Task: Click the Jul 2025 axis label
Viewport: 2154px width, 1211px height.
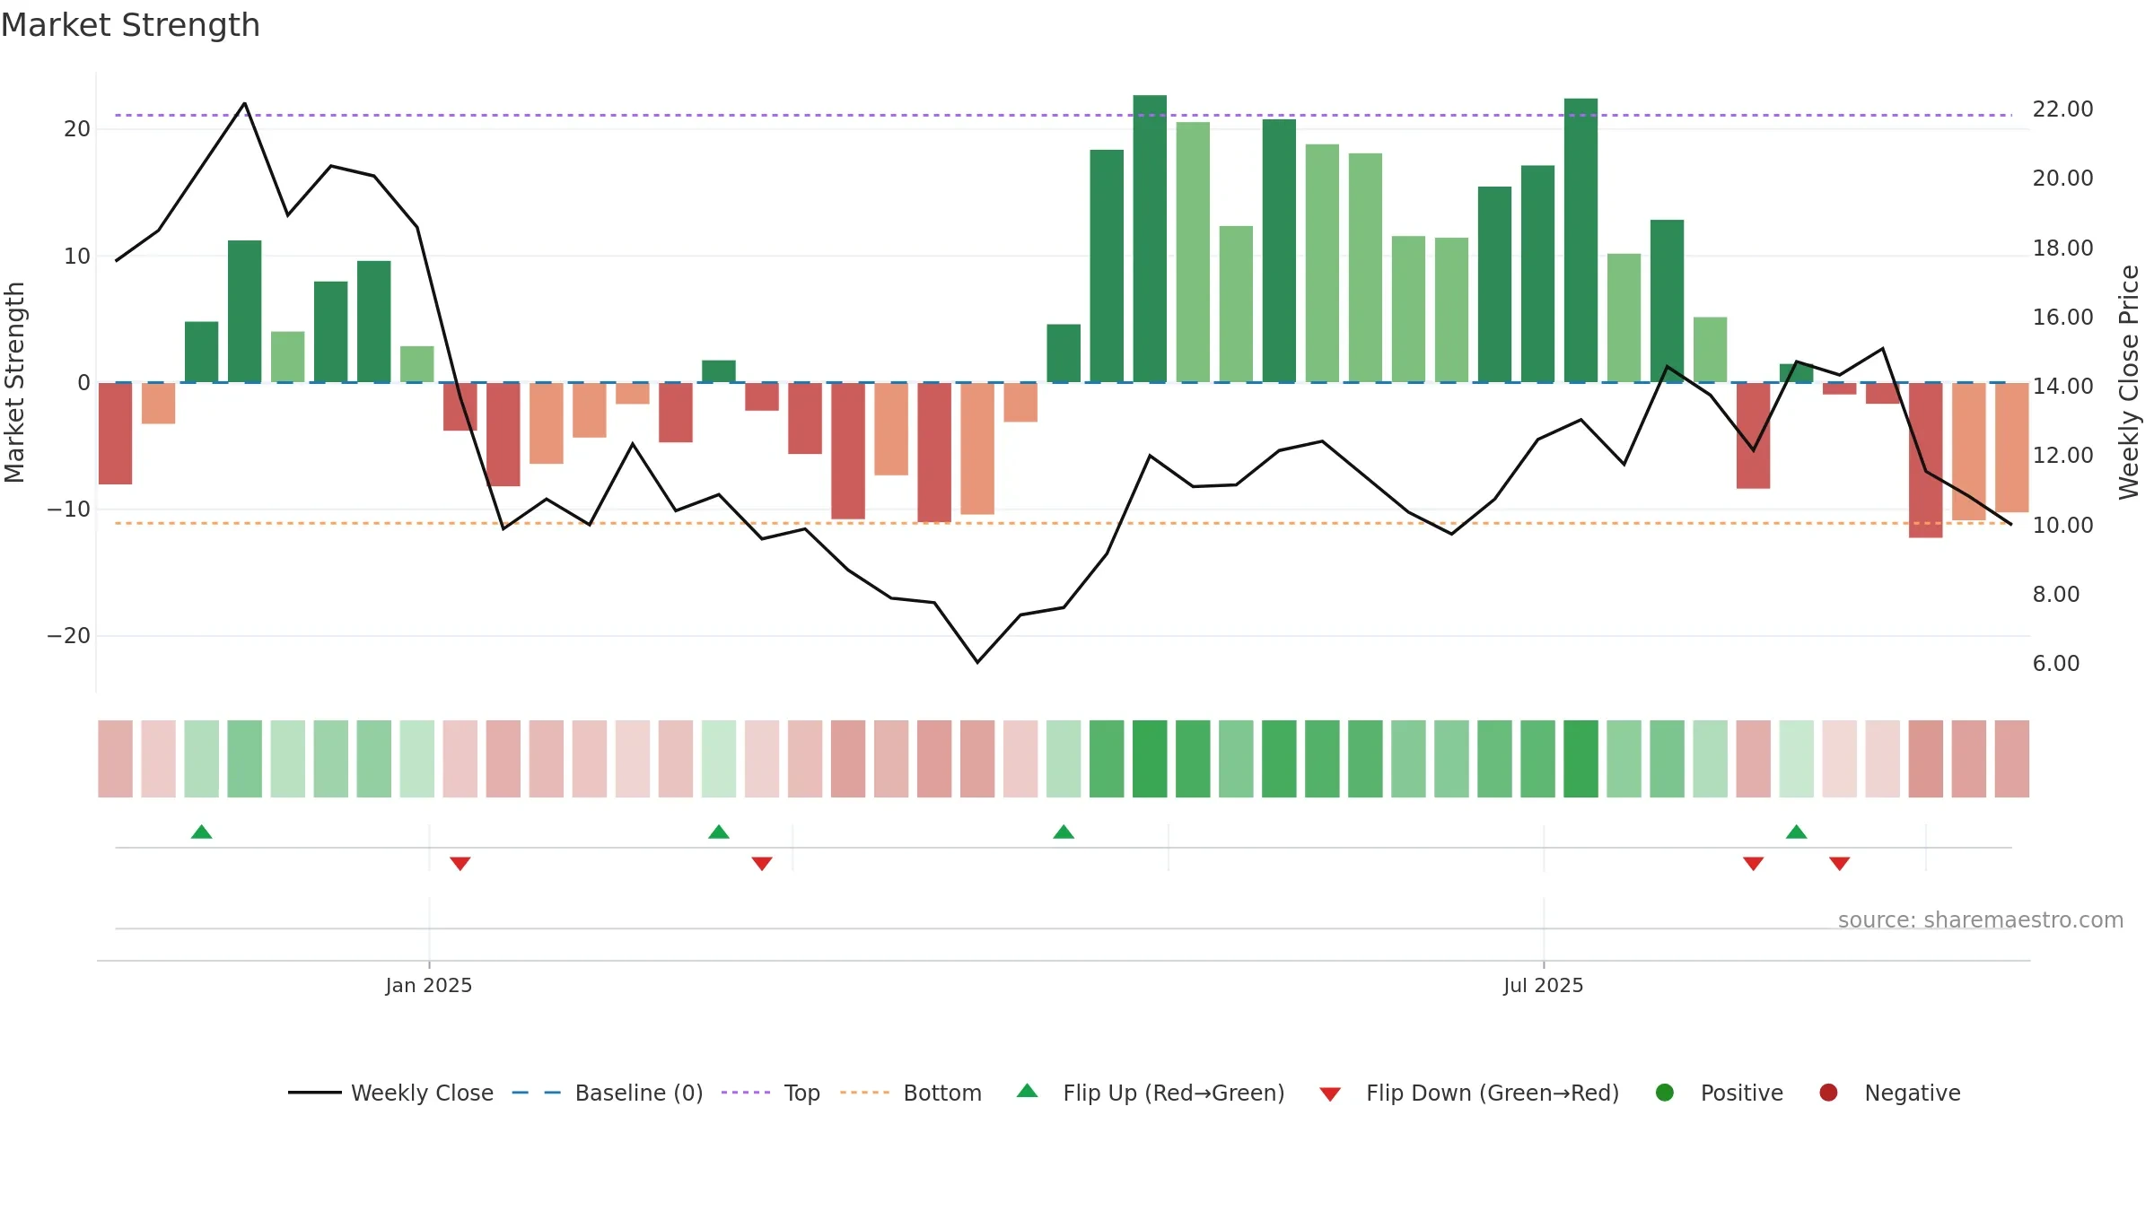Action: pos(1544,985)
